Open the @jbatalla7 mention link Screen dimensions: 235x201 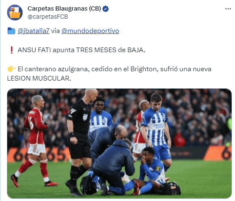[x=34, y=31]
